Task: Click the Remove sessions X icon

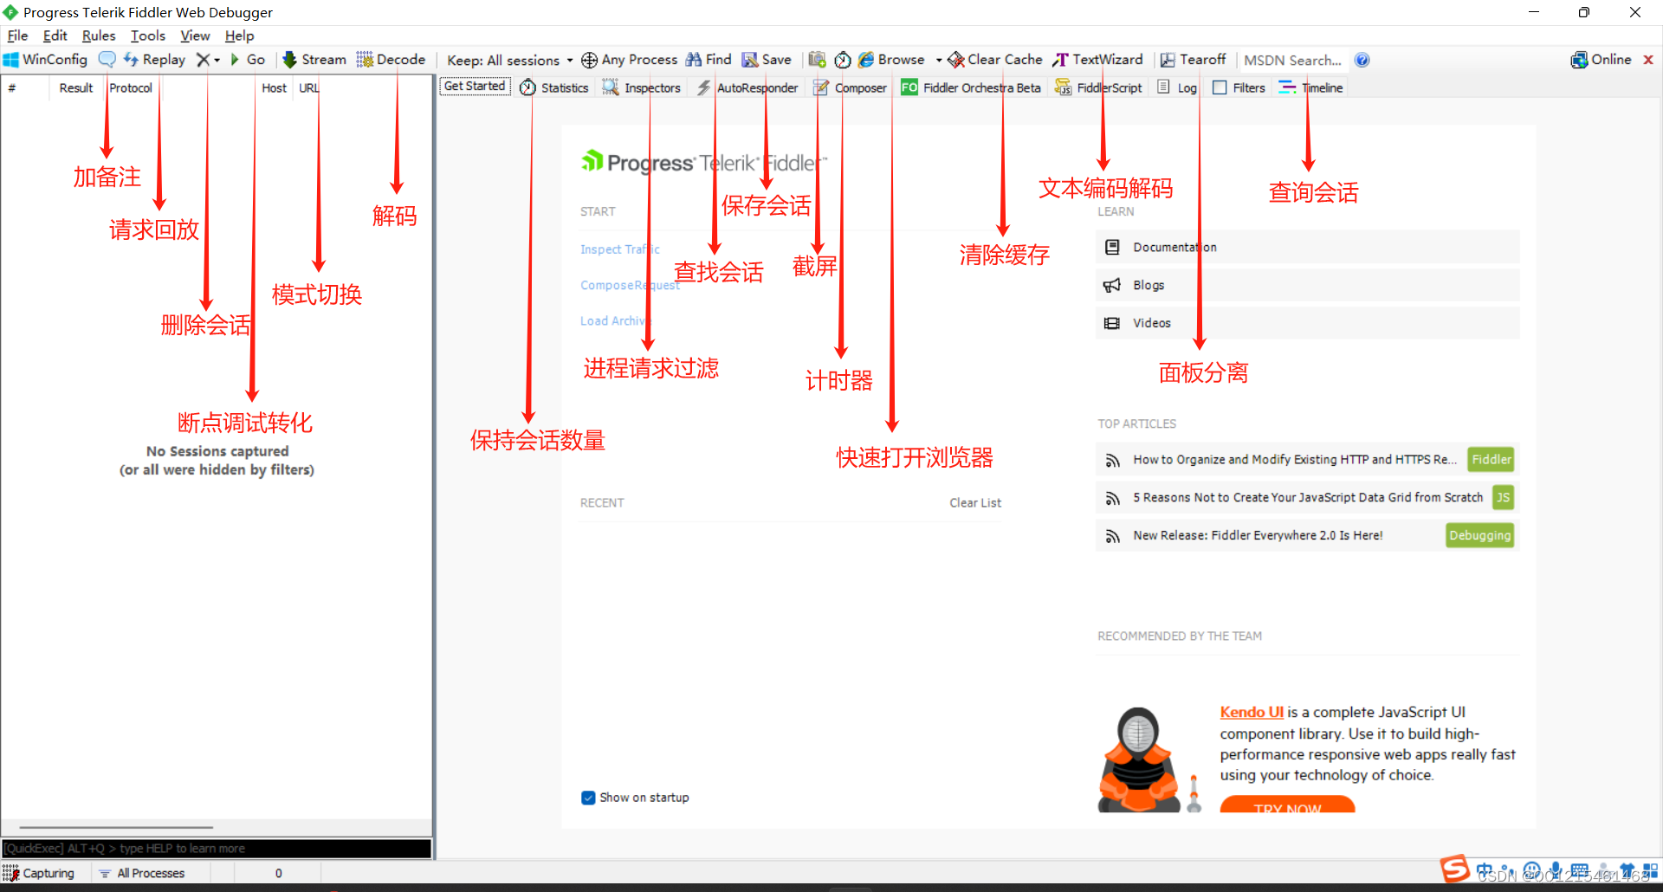Action: click(203, 60)
